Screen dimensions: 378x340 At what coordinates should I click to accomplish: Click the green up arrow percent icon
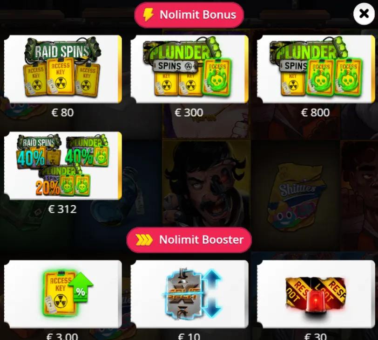81,288
